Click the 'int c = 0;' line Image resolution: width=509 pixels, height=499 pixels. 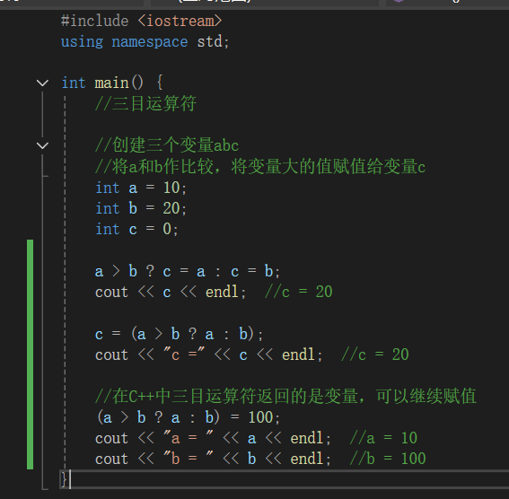(x=136, y=229)
